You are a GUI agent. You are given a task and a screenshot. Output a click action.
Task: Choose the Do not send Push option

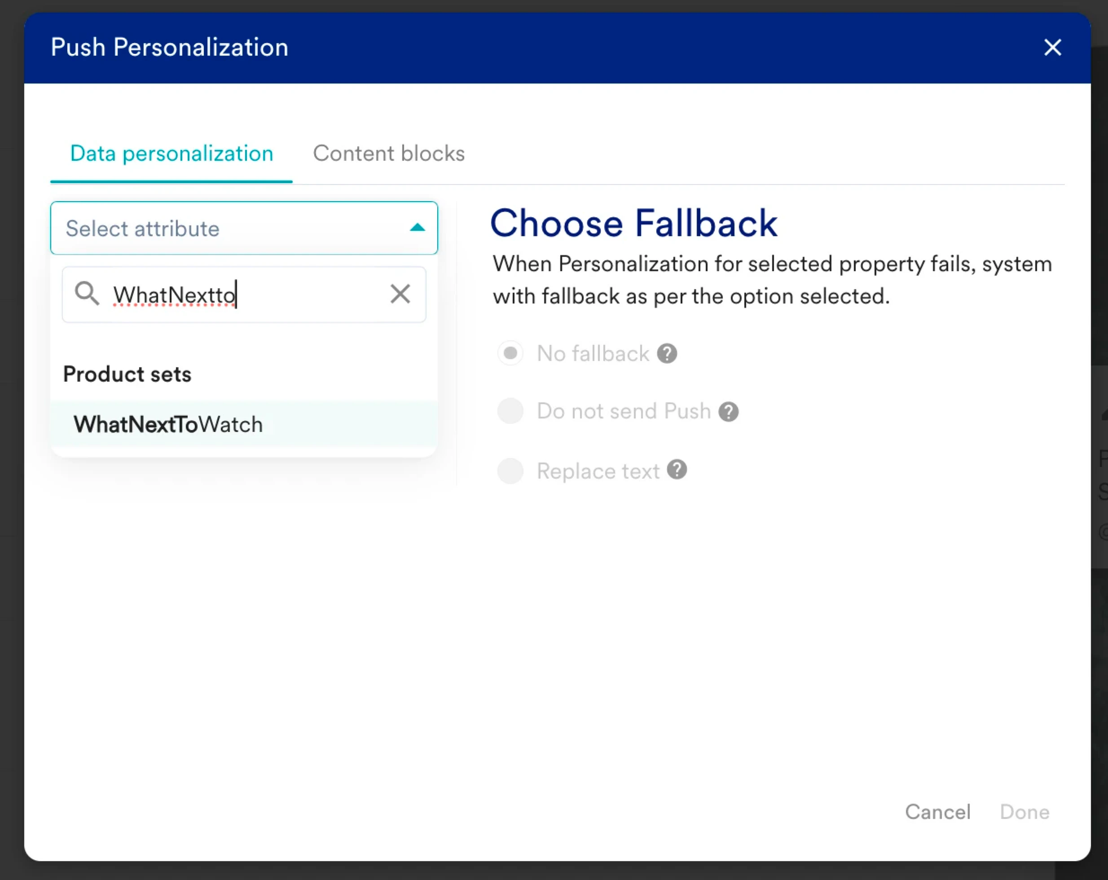click(510, 411)
